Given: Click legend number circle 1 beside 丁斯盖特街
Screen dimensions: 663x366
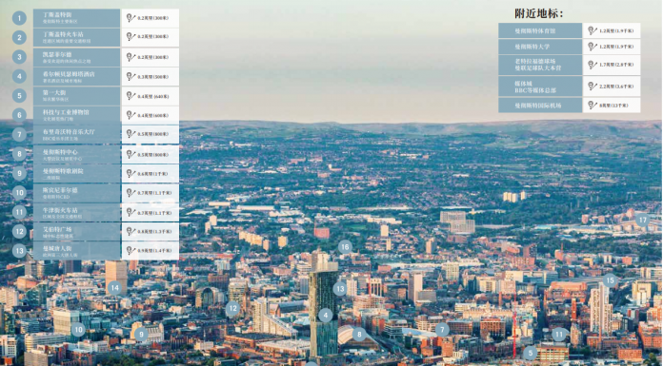Looking at the screenshot, I should pos(19,18).
